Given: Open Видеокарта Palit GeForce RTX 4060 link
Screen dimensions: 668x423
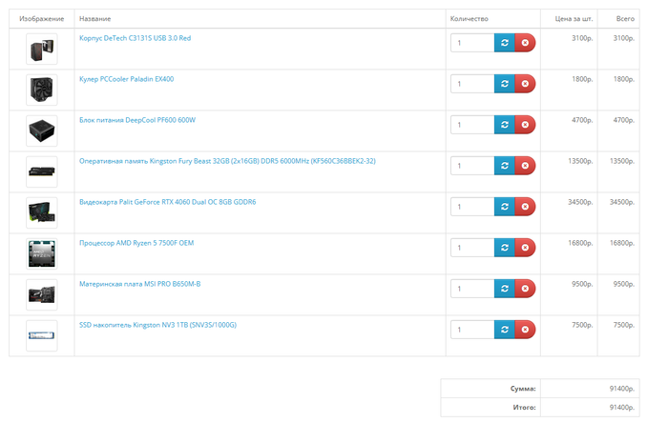Looking at the screenshot, I should tap(167, 202).
